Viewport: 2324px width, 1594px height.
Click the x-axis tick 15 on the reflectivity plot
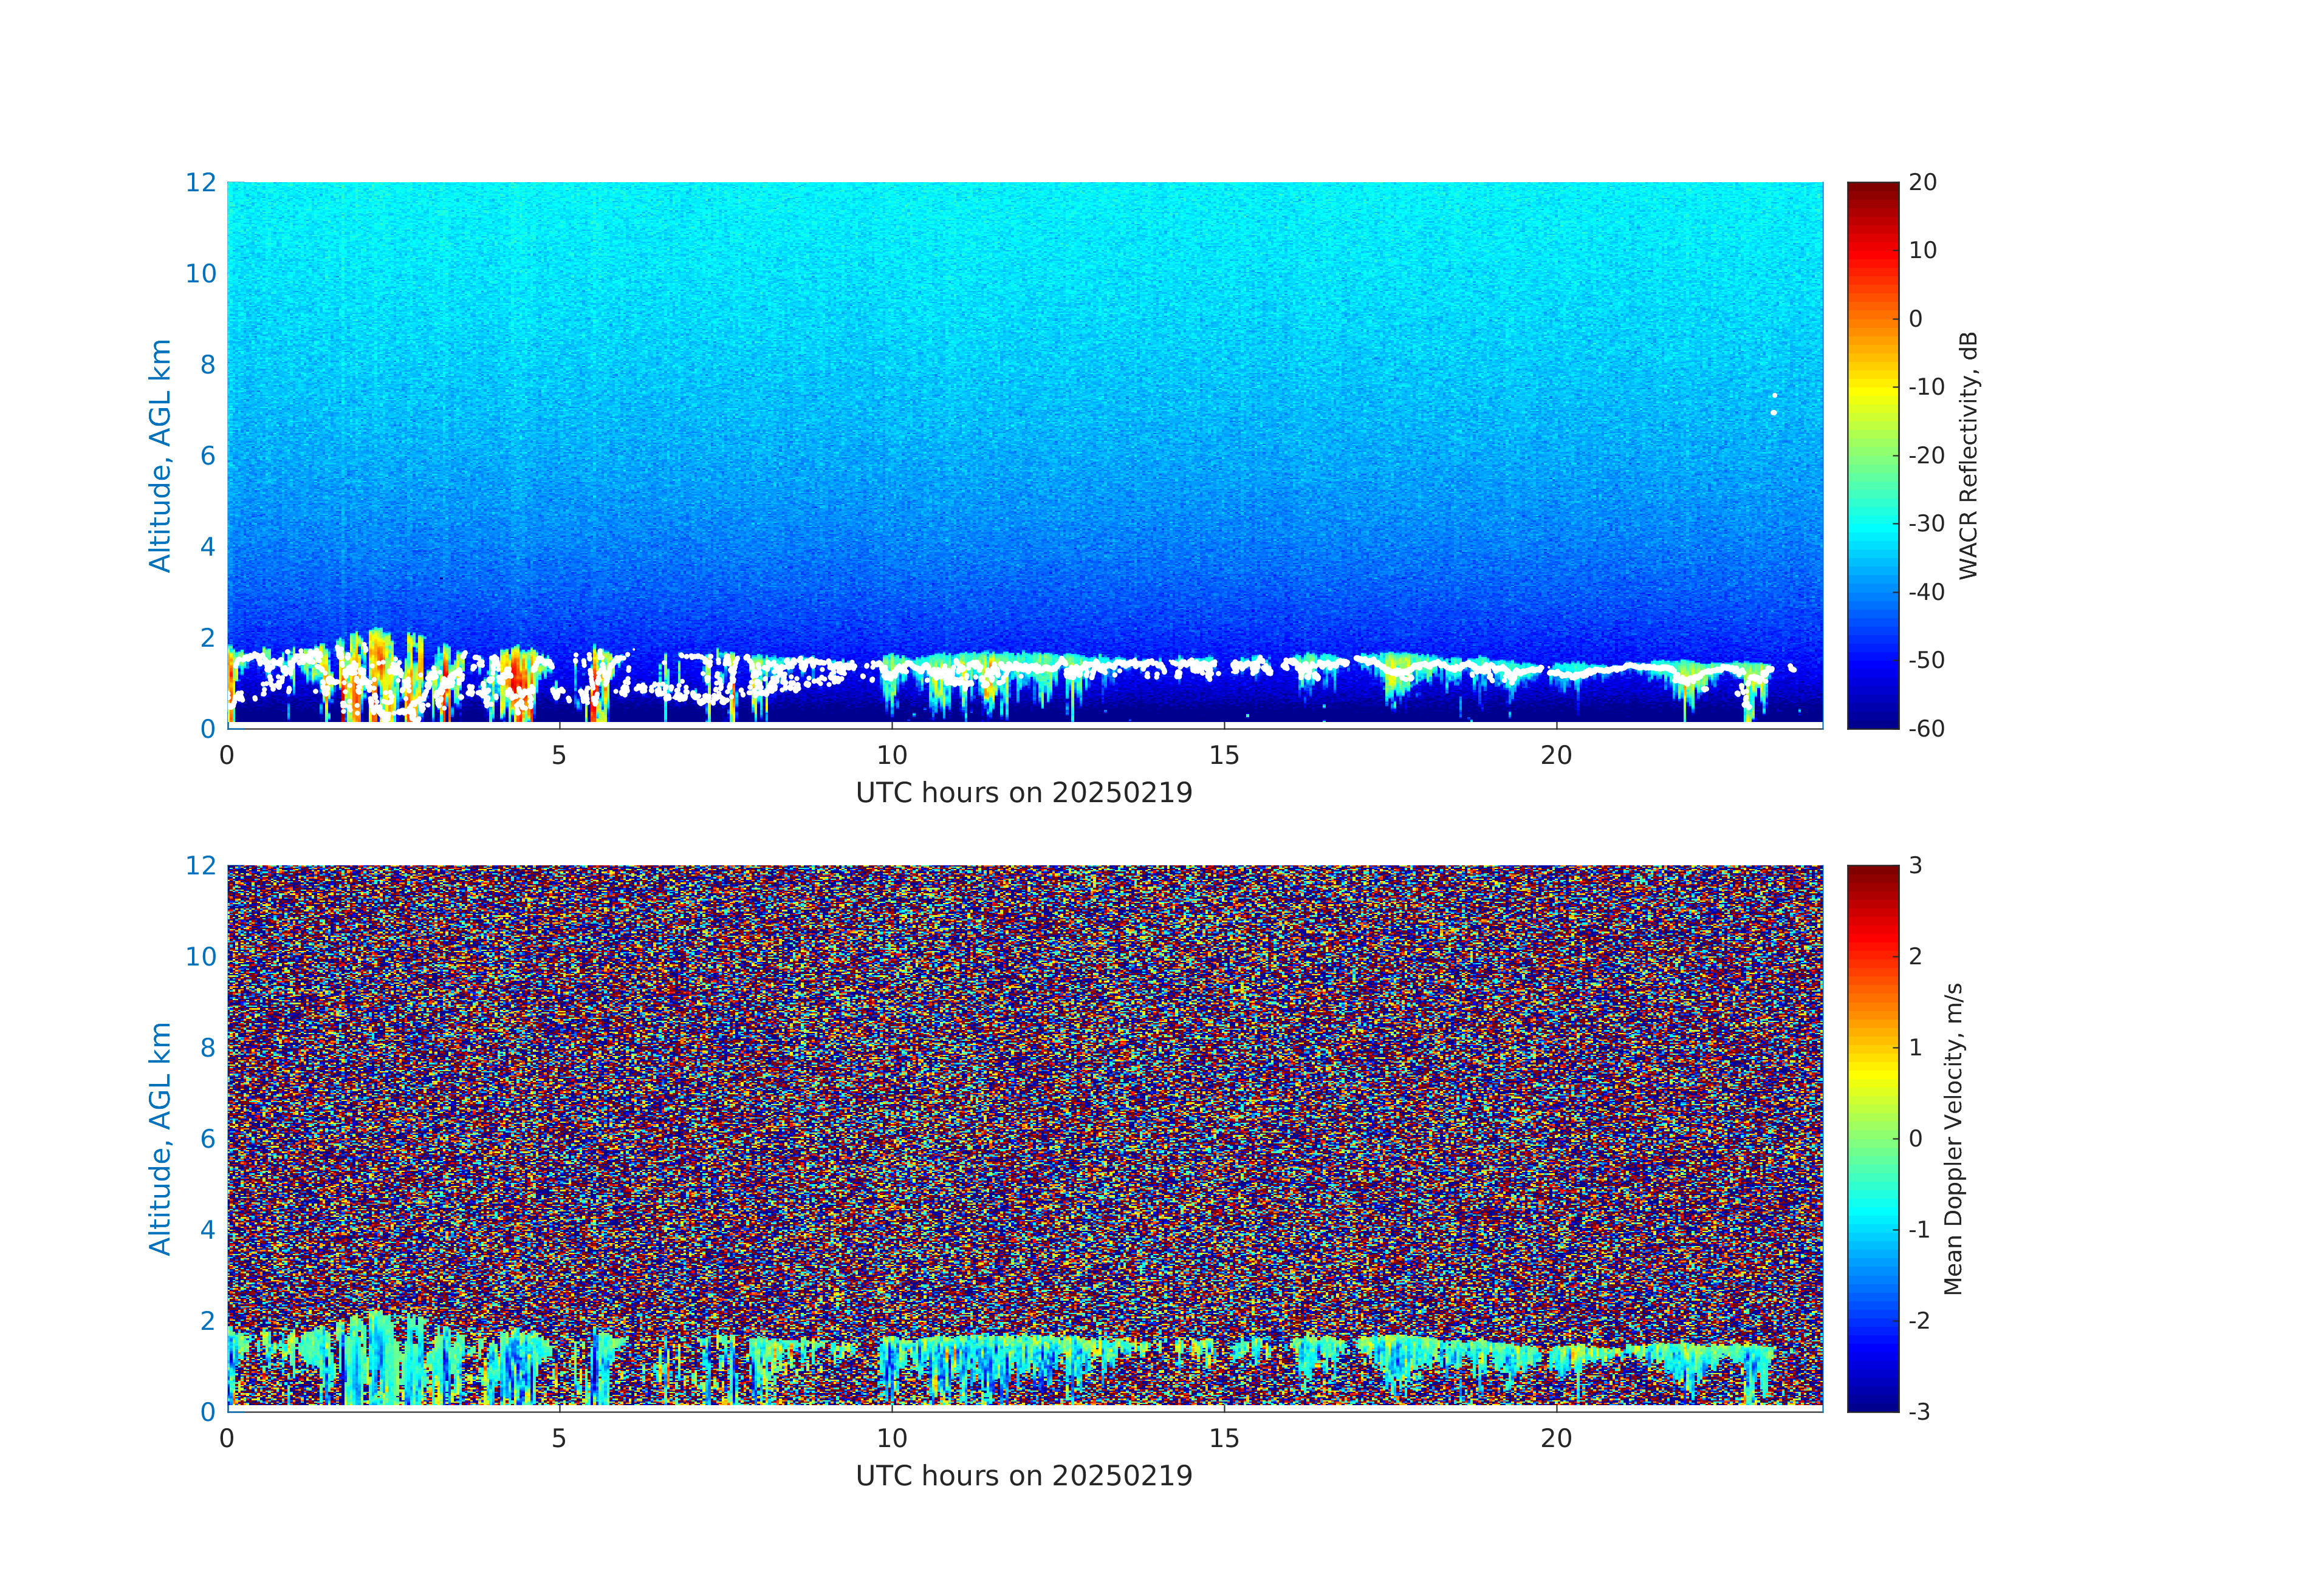coord(1224,755)
